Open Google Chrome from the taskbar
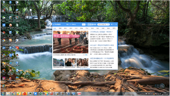170x96 pixels. coord(13,94)
